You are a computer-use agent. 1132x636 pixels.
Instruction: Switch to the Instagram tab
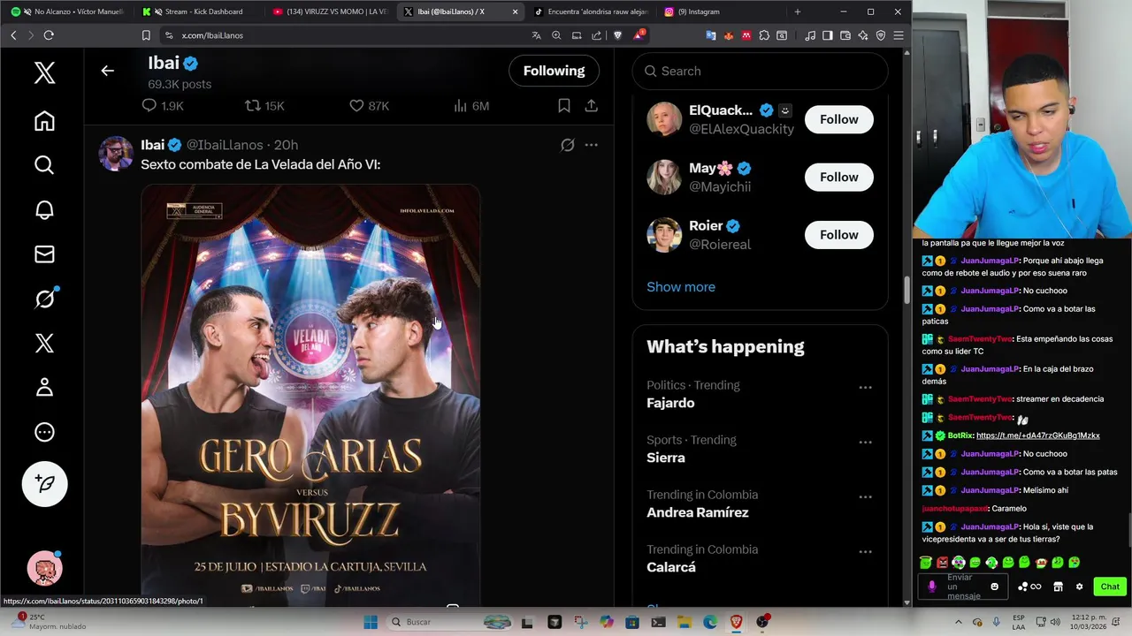722,11
